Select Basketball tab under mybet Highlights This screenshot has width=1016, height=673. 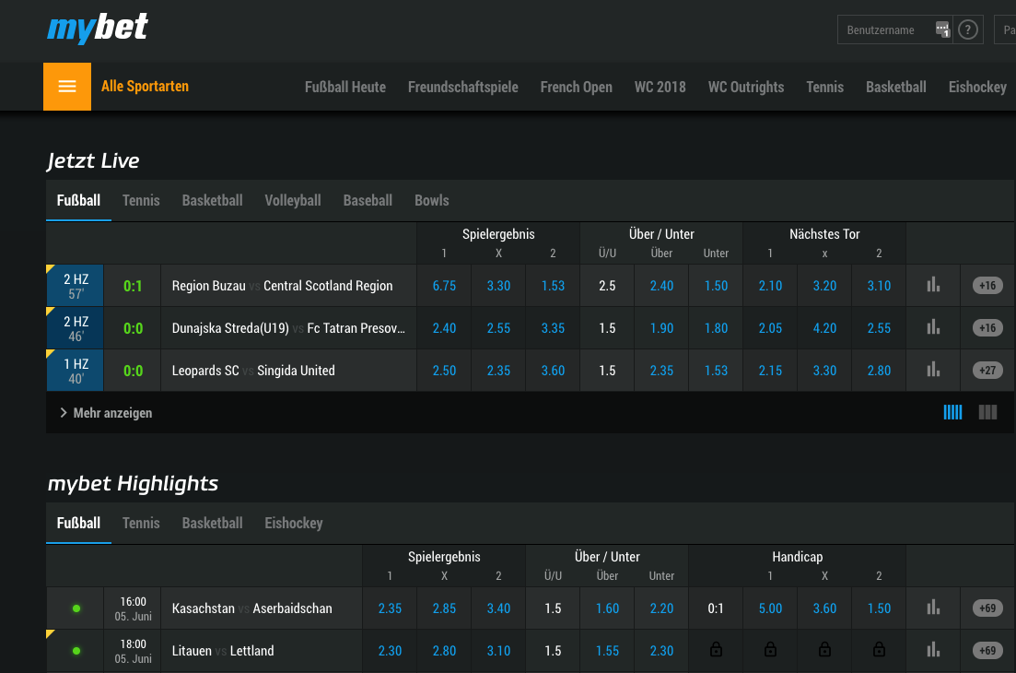213,523
